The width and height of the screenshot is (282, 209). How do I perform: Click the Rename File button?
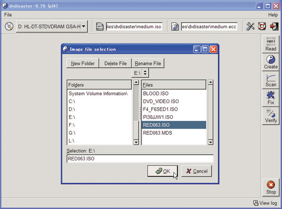click(148, 63)
